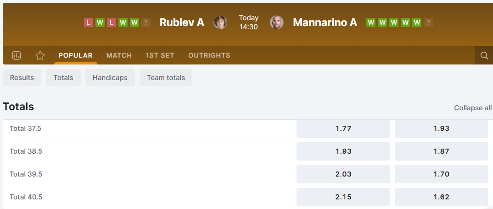This screenshot has width=493, height=209.
Task: Click the leftmost red L badge for Rublev
Action: [89, 22]
